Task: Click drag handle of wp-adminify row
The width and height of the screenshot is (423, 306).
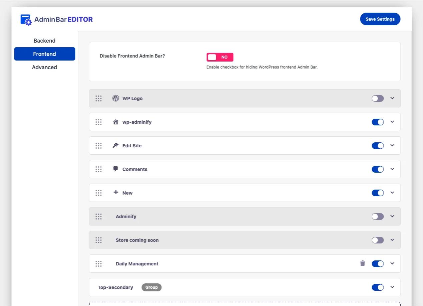Action: [98, 122]
